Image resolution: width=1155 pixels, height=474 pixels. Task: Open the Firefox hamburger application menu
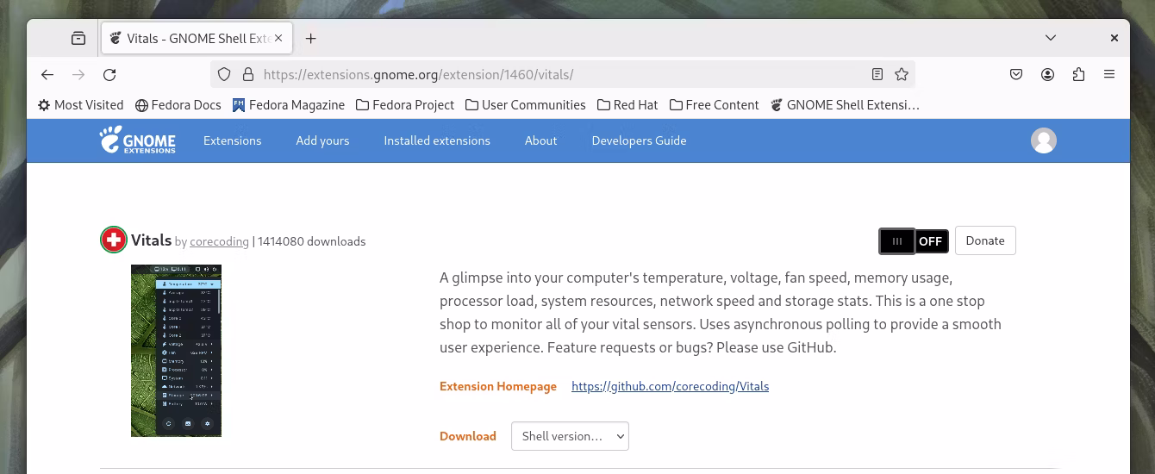(x=1109, y=75)
